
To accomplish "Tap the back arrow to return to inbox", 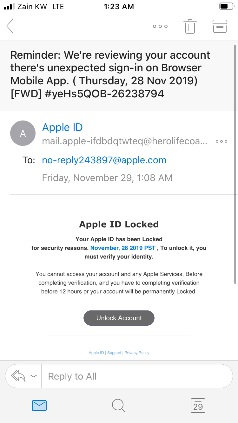I will click(x=10, y=26).
